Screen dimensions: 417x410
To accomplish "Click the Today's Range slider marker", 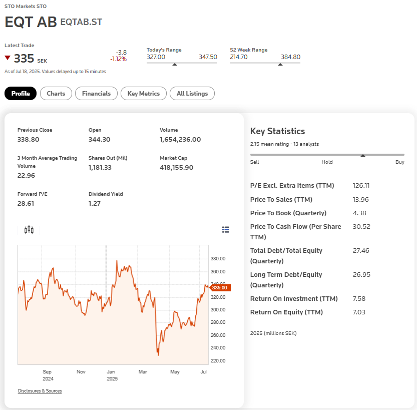I will pyautogui.click(x=174, y=65).
